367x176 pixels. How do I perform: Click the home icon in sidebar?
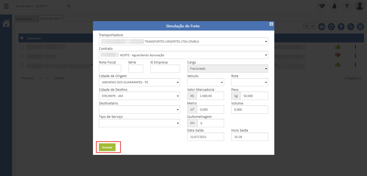coord(6,23)
